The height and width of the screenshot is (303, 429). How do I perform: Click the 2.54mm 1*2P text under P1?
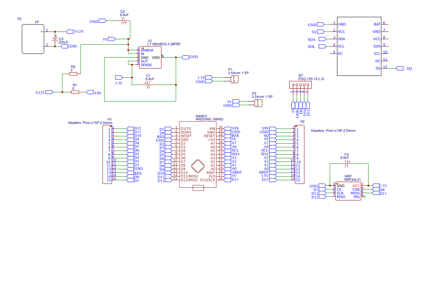[x=238, y=73]
